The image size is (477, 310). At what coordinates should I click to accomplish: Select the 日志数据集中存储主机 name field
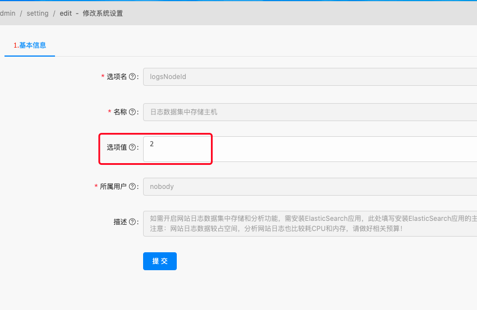point(310,112)
